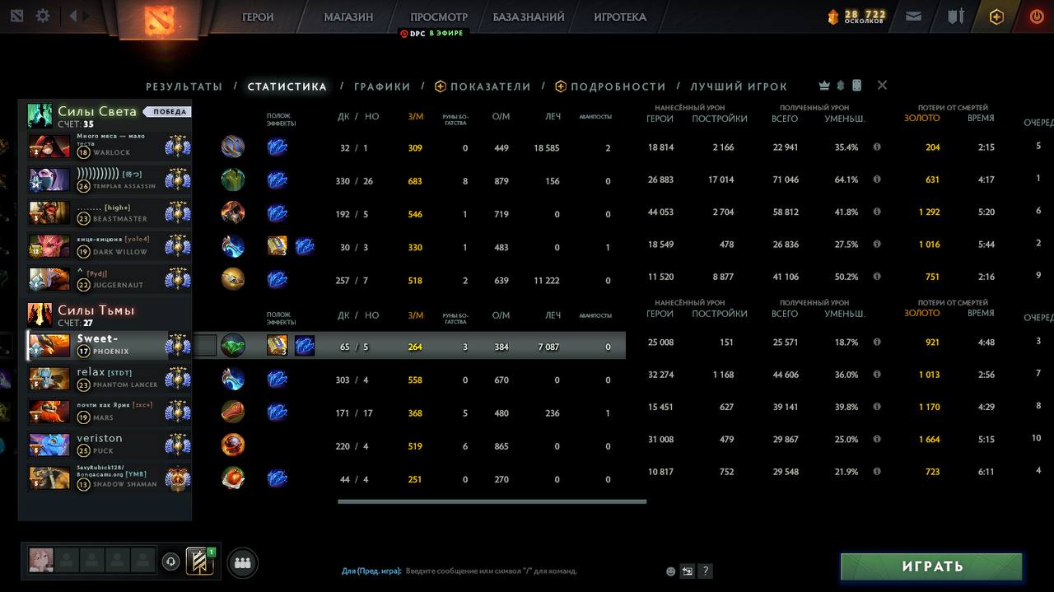Click the chat pop-out icon
This screenshot has height=592, width=1054.
tap(688, 571)
